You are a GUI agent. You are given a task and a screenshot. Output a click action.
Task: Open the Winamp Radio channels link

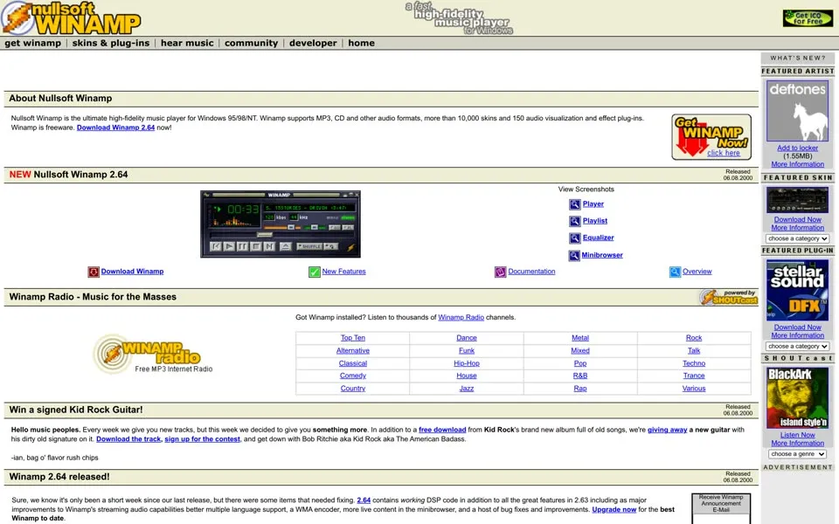click(461, 318)
